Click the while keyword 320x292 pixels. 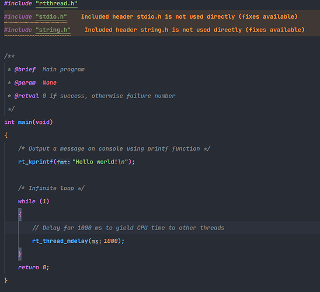click(x=27, y=201)
